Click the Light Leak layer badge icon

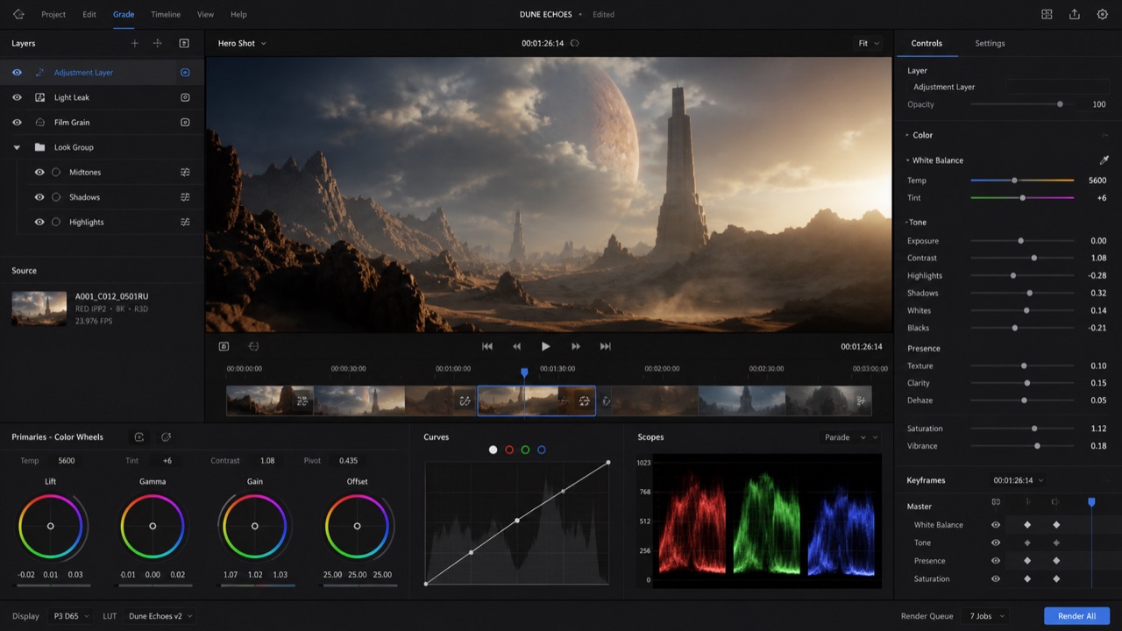coord(185,97)
